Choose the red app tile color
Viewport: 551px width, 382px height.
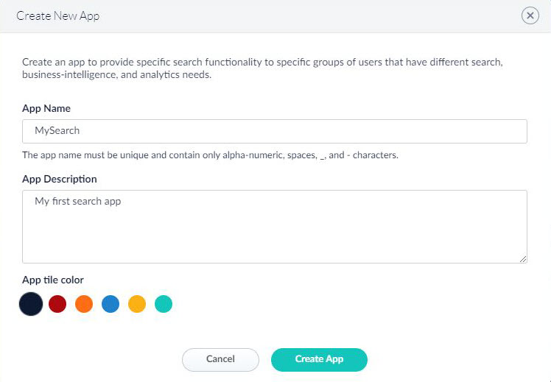pos(57,304)
